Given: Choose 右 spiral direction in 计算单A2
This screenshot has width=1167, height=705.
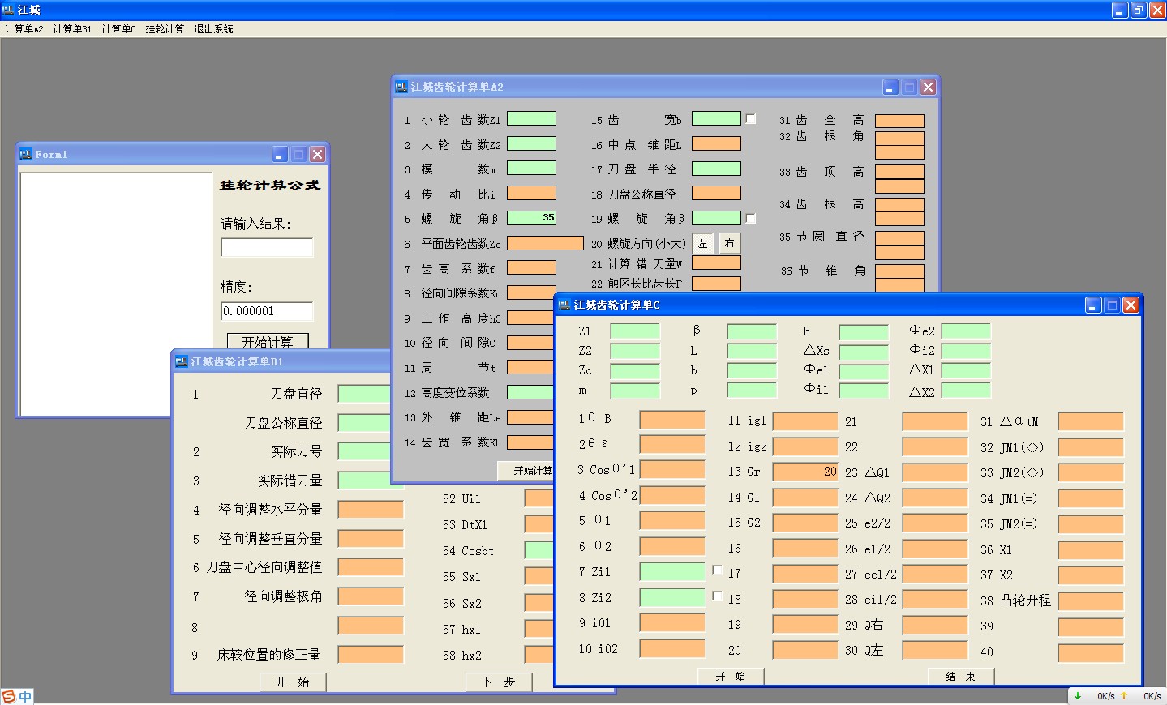Looking at the screenshot, I should [729, 243].
